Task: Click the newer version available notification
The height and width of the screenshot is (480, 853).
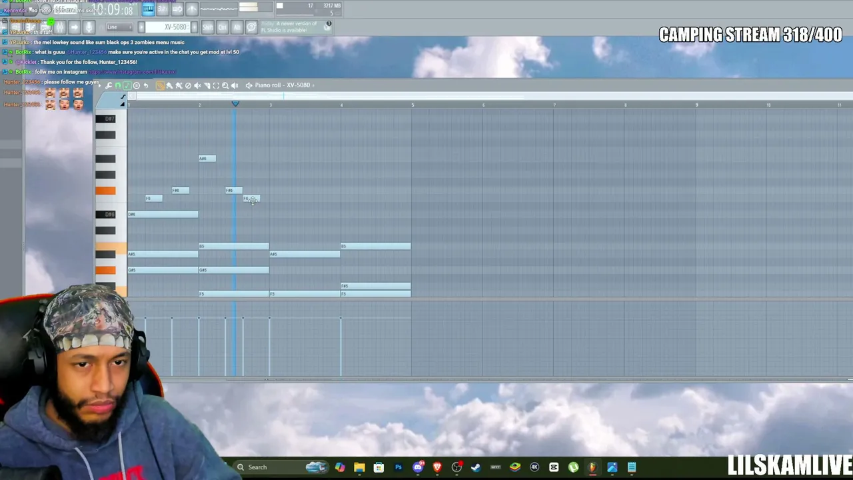Action: click(x=297, y=27)
